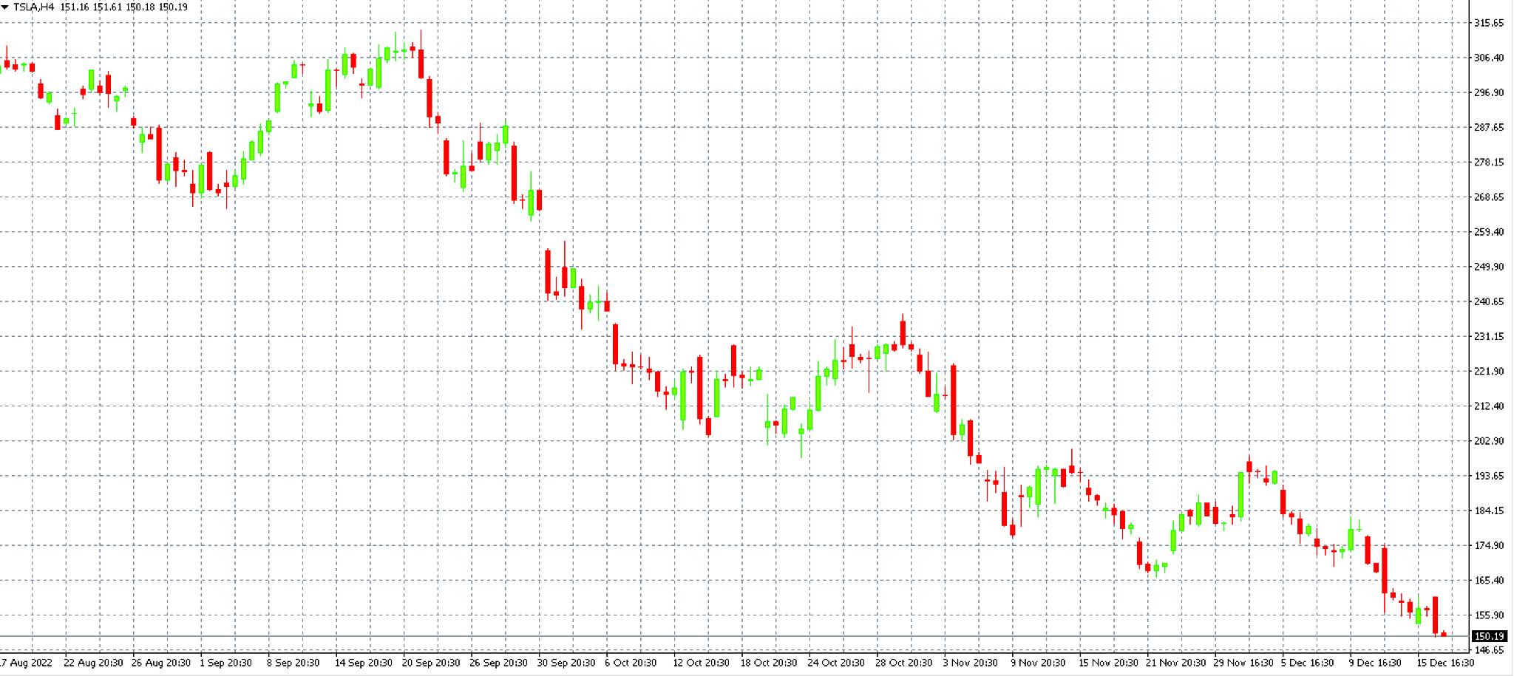Click the 22 Aug 20:30 time label
Screen dimensions: 1514x676
[x=93, y=663]
